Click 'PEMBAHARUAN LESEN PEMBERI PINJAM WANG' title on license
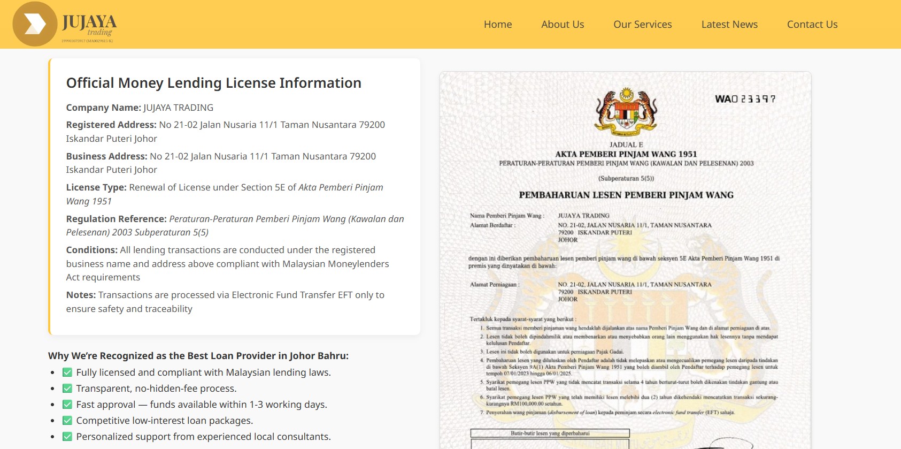Screen dimensions: 901x449 626,195
